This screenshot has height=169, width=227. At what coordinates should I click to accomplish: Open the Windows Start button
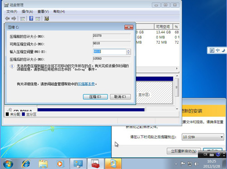(x=8, y=164)
